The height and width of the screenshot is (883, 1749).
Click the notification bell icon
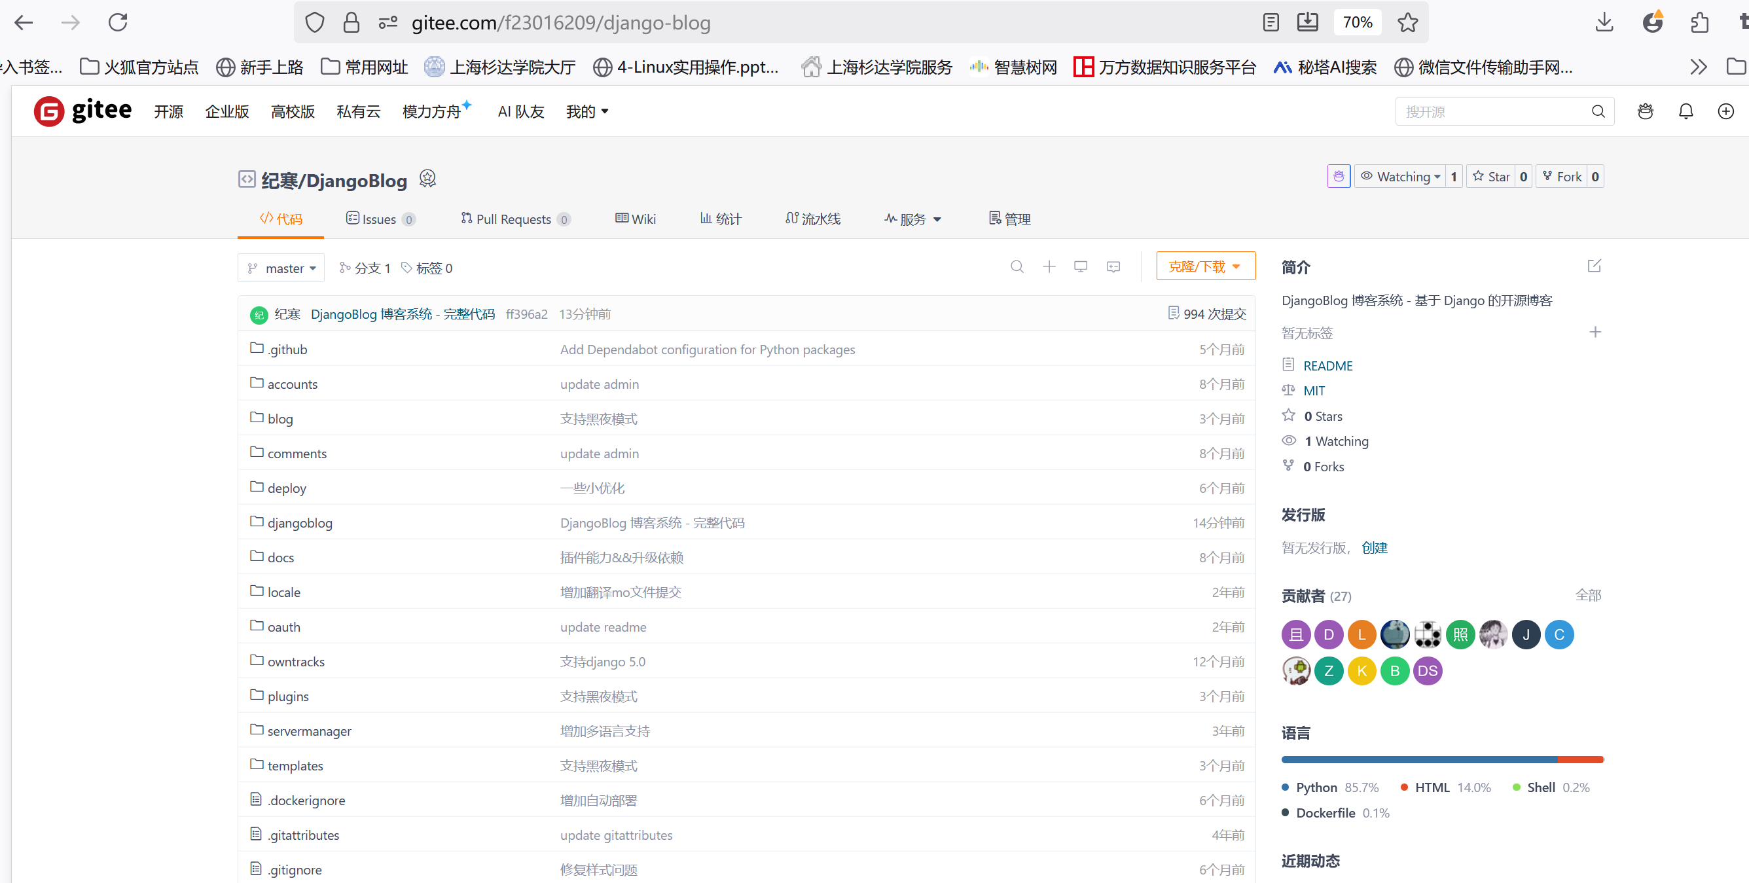point(1685,111)
